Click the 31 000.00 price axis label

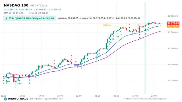173,16
